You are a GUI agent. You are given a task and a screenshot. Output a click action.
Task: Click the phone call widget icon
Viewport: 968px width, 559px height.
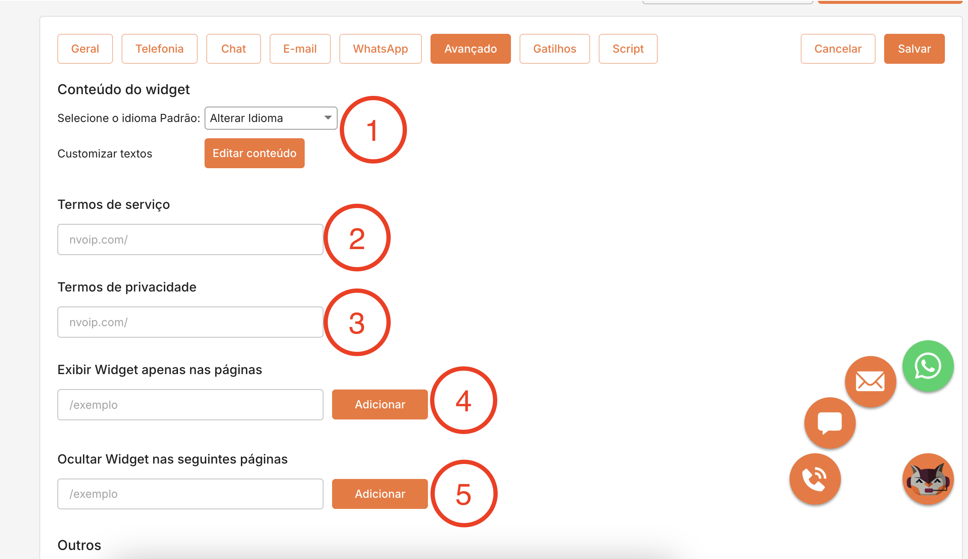point(815,479)
